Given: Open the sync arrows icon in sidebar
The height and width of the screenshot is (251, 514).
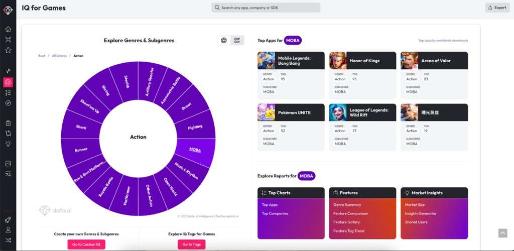Looking at the screenshot, I should [x=8, y=134].
